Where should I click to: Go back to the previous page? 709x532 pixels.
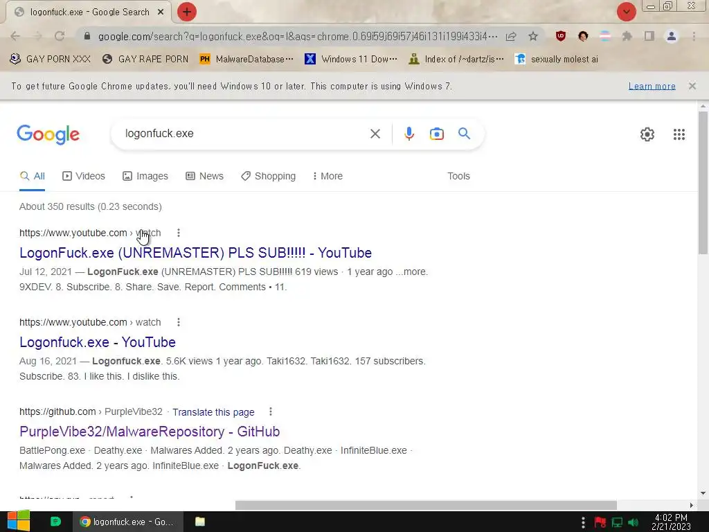click(x=15, y=36)
